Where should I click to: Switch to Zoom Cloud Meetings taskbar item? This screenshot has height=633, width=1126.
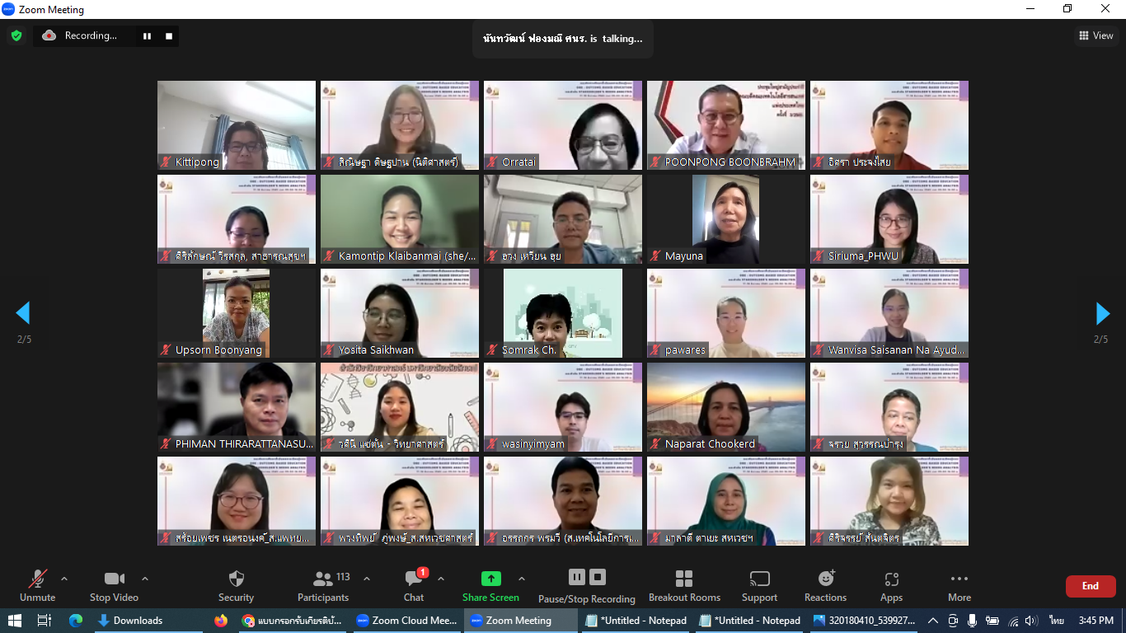click(x=406, y=621)
